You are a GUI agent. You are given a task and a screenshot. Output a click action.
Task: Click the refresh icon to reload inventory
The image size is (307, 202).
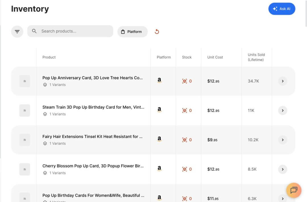pyautogui.click(x=157, y=32)
